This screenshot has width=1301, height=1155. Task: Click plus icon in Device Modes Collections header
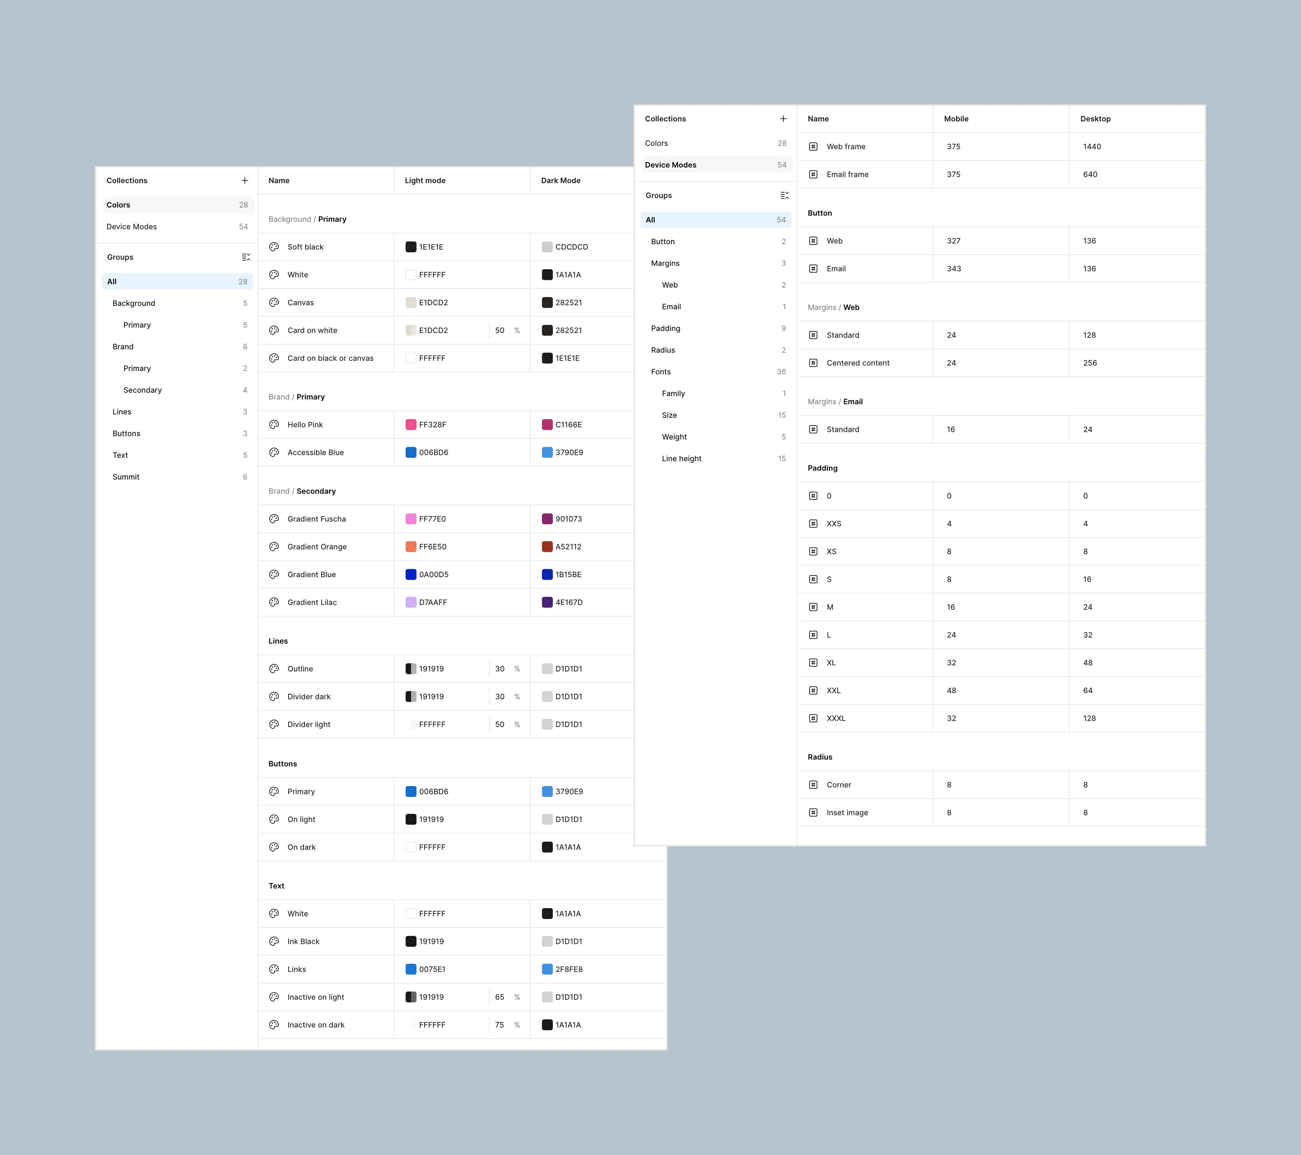(x=783, y=119)
